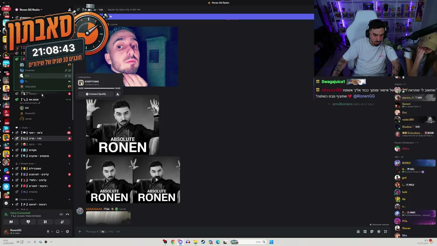The image size is (437, 246).
Task: Open server invite people icon in header
Action: point(70,10)
